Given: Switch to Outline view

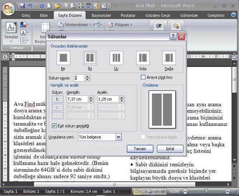Looking at the screenshot, I should [156, 191].
